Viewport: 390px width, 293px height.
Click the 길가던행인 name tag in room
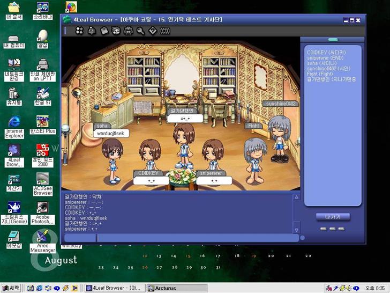click(x=182, y=111)
